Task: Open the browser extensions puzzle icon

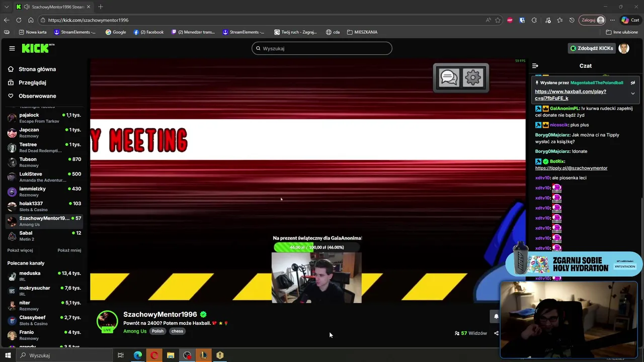Action: coord(534,20)
